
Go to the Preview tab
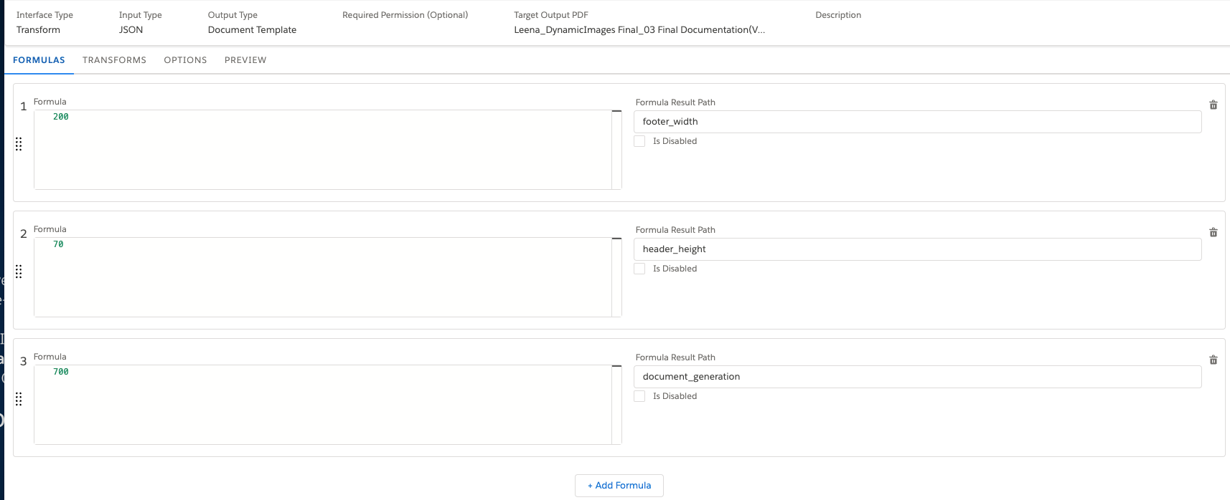[x=245, y=60]
